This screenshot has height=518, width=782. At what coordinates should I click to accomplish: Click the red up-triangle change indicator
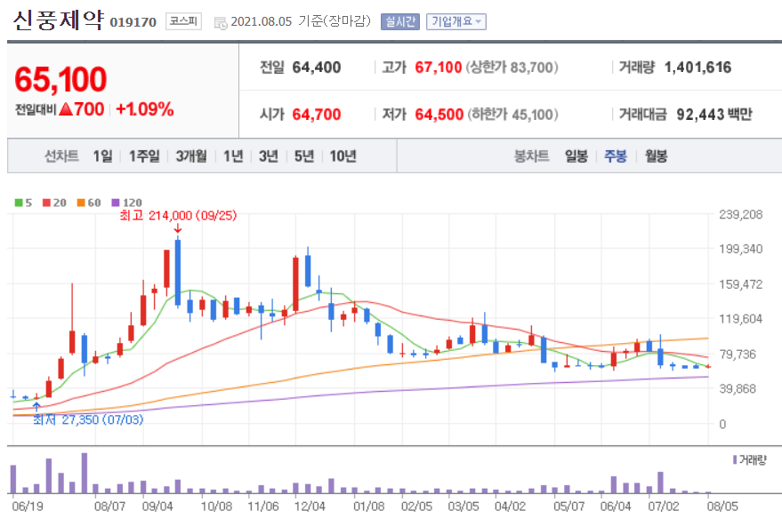pyautogui.click(x=66, y=109)
